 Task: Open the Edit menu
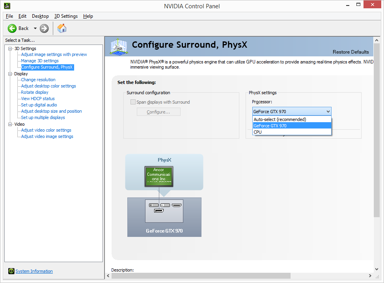coord(22,16)
